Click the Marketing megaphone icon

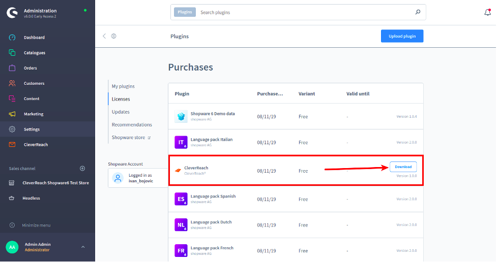point(12,114)
